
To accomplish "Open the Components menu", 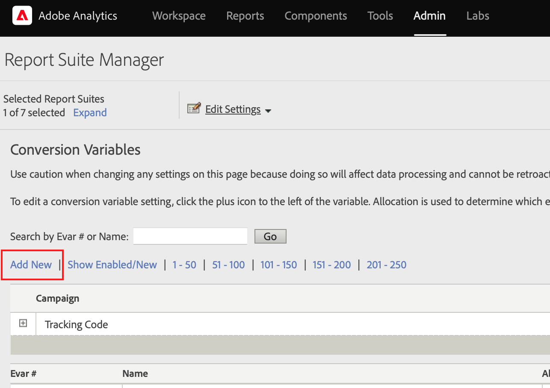I will 316,16.
